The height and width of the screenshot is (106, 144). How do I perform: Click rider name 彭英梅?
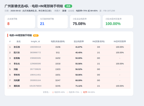click(x=17, y=58)
